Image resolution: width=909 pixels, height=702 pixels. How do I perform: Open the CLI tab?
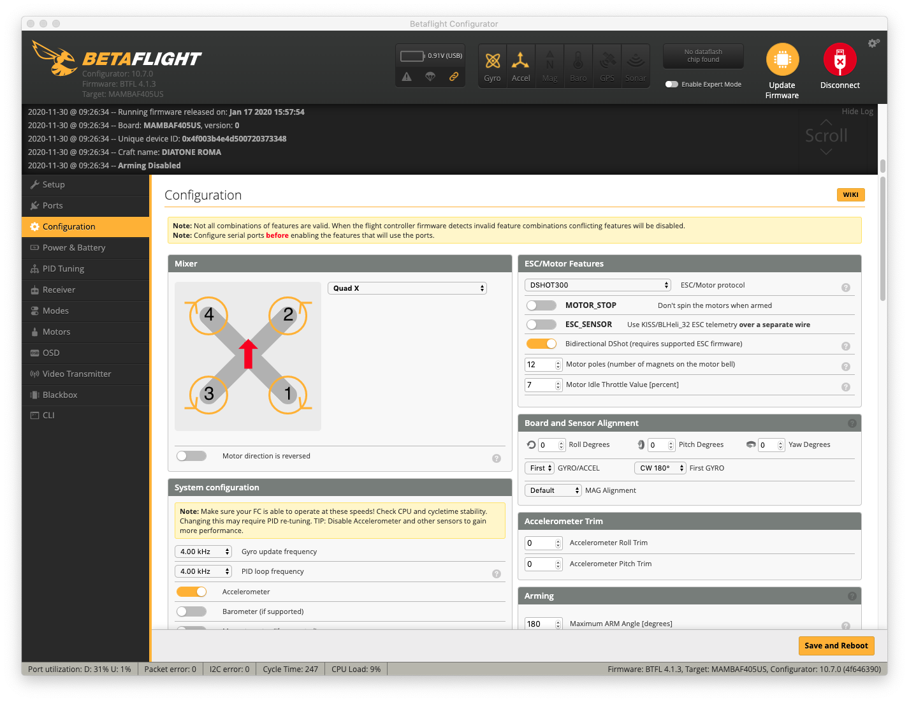(85, 415)
